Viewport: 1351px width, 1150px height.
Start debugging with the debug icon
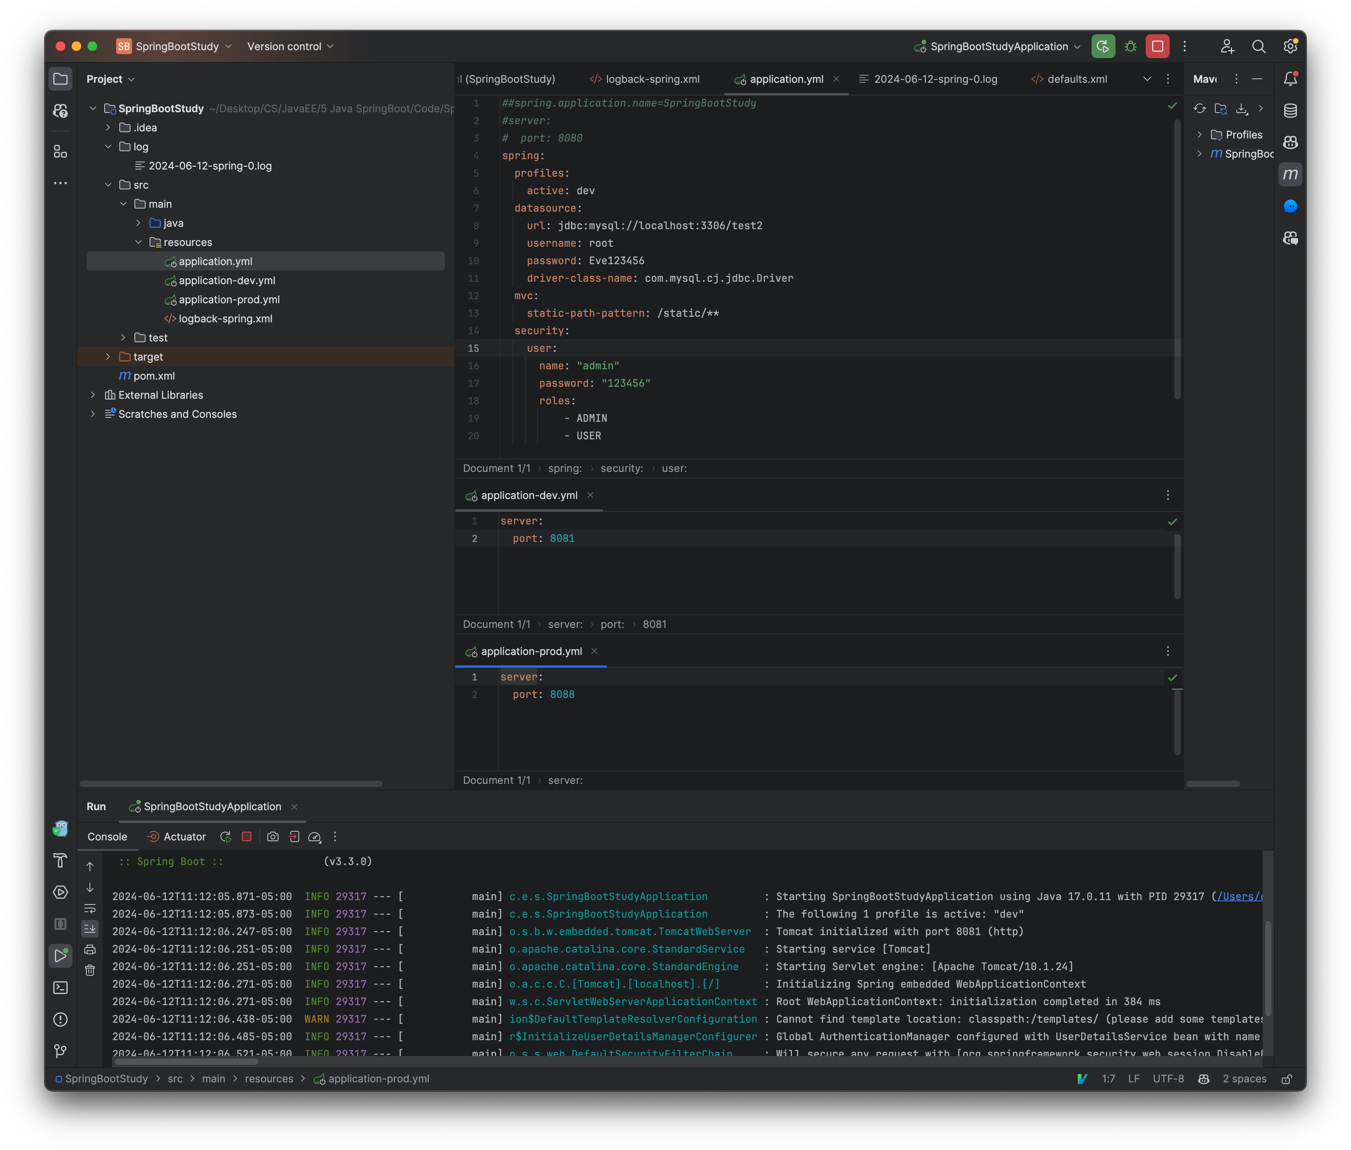[x=1130, y=46]
